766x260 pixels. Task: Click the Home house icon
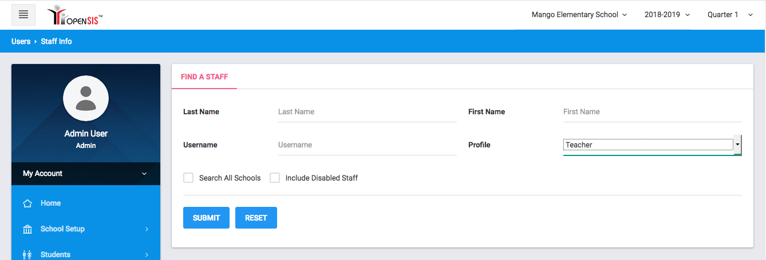click(27, 203)
